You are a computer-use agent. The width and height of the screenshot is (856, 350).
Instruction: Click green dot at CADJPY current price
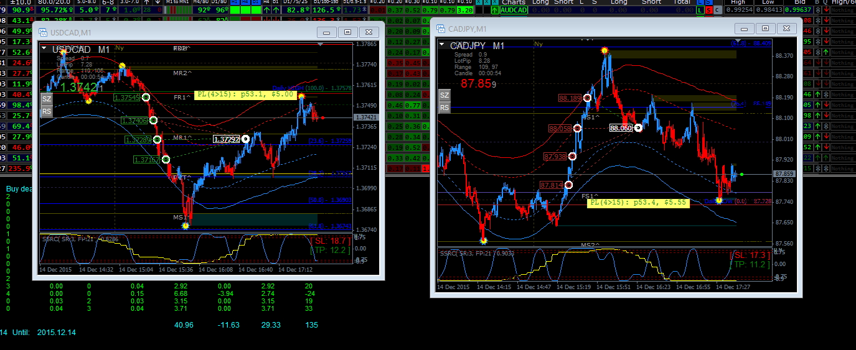tap(742, 174)
